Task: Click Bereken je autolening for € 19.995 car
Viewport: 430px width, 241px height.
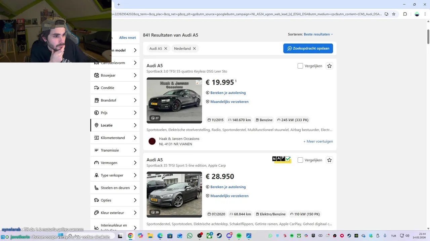Action: click(226, 93)
